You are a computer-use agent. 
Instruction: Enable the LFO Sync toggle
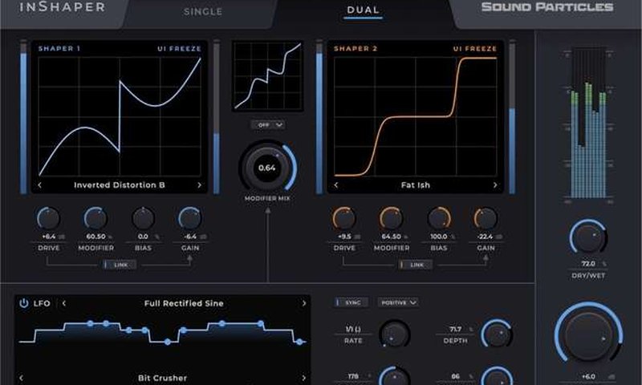point(351,302)
